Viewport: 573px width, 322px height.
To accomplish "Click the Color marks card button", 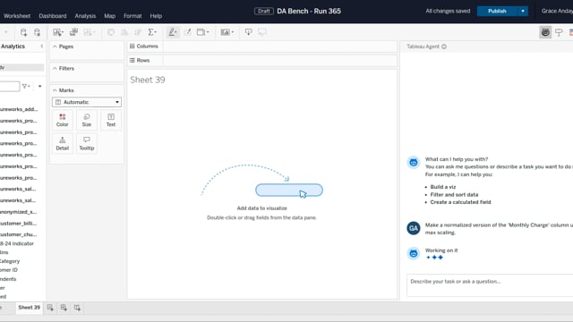I will [x=62, y=120].
